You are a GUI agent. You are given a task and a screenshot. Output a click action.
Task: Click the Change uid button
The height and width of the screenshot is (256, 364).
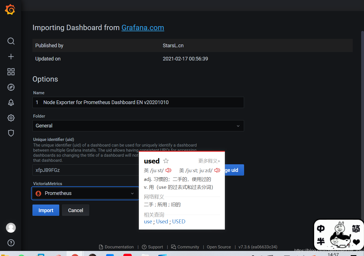(234, 170)
